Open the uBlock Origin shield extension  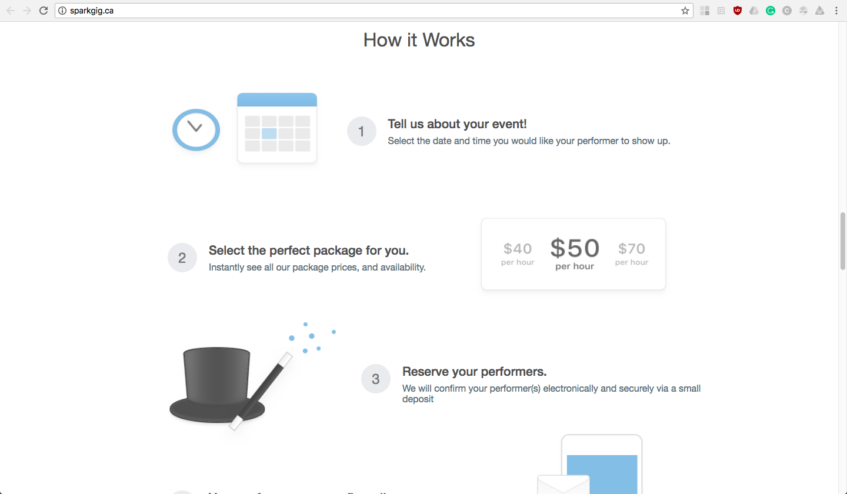click(738, 11)
